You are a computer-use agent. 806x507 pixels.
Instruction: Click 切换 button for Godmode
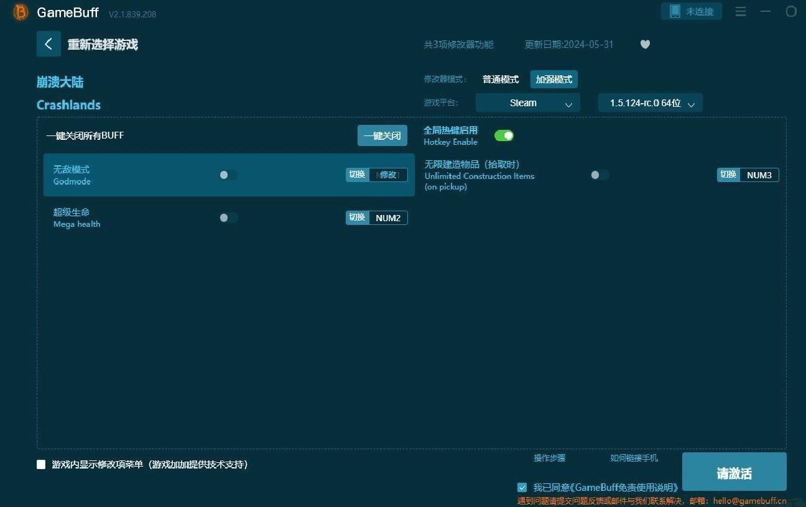click(x=358, y=175)
